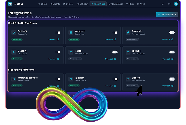Click the LinkedIn platform icon
This screenshot has width=186, height=125.
click(x=13, y=52)
